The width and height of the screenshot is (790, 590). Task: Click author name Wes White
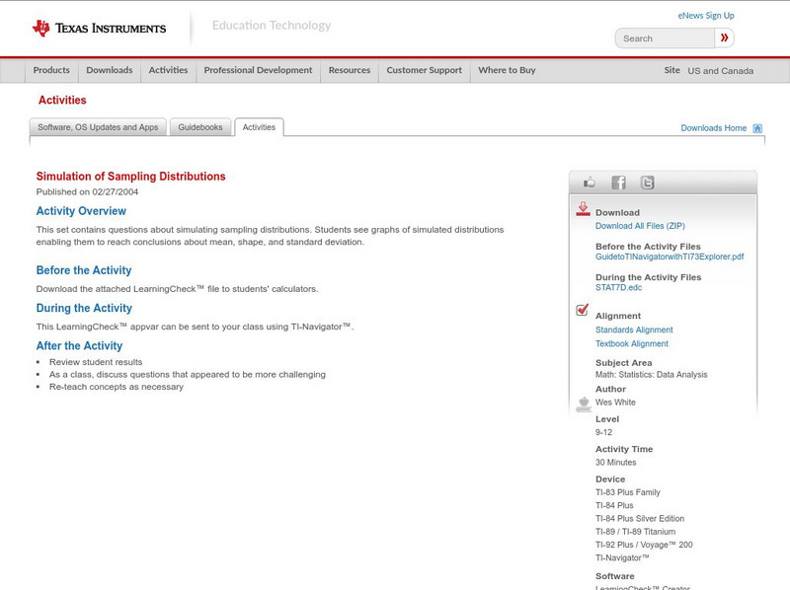pyautogui.click(x=615, y=403)
